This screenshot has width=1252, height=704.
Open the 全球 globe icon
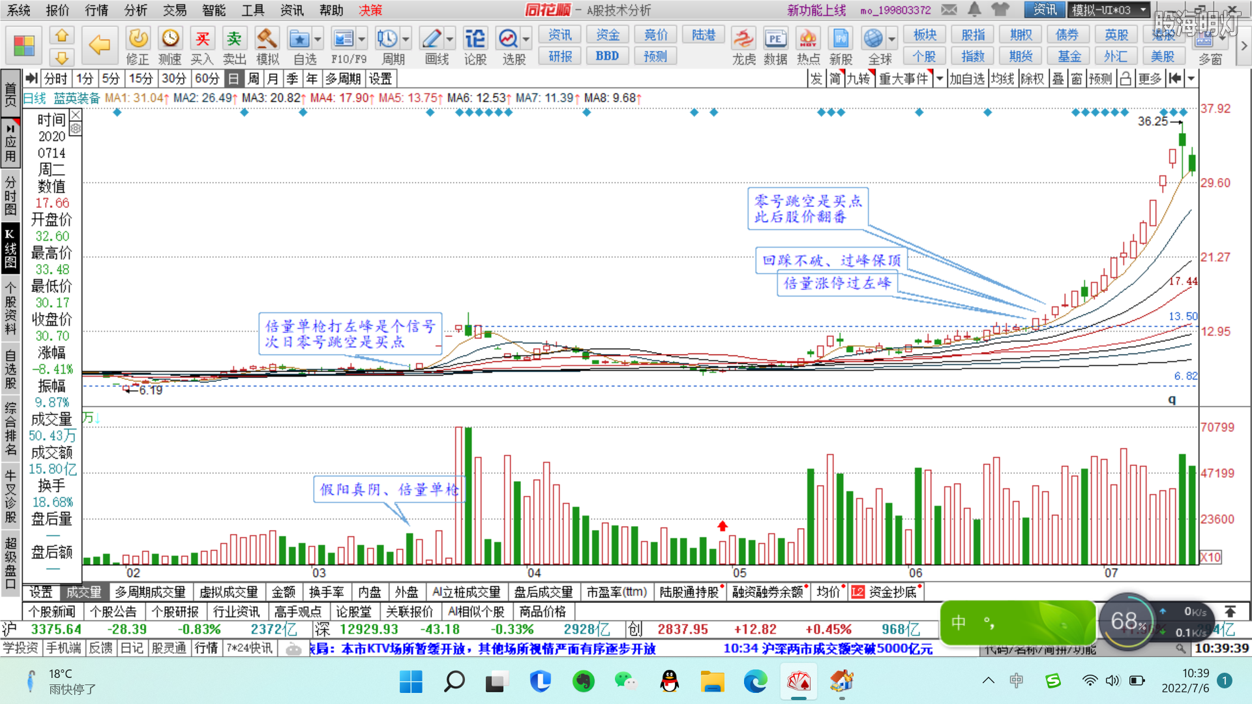point(873,38)
